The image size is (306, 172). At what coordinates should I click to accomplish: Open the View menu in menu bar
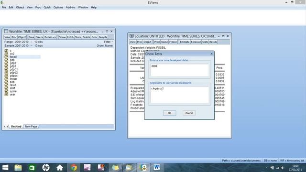(x=30, y=8)
